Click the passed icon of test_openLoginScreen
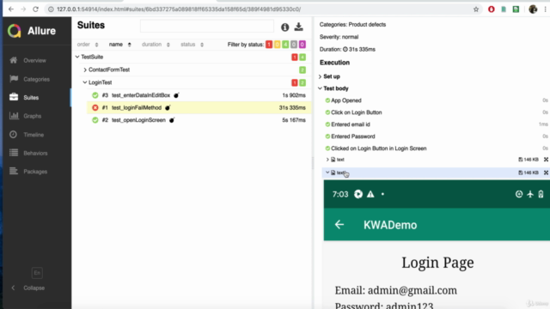 95,120
